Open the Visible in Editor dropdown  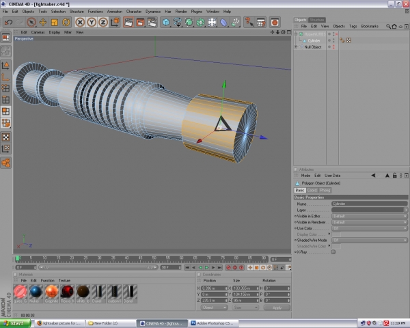370,217
